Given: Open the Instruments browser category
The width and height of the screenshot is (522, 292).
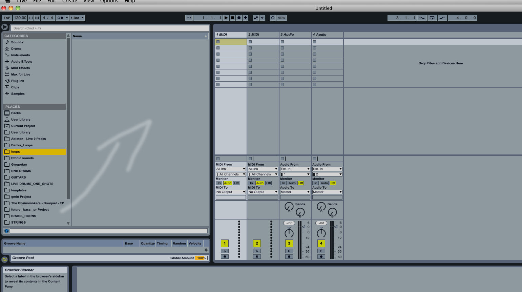Looking at the screenshot, I should click(x=20, y=55).
